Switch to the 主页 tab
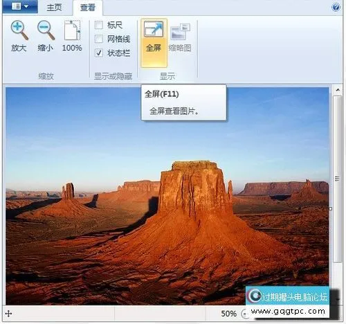This screenshot has height=324, width=346. point(54,8)
